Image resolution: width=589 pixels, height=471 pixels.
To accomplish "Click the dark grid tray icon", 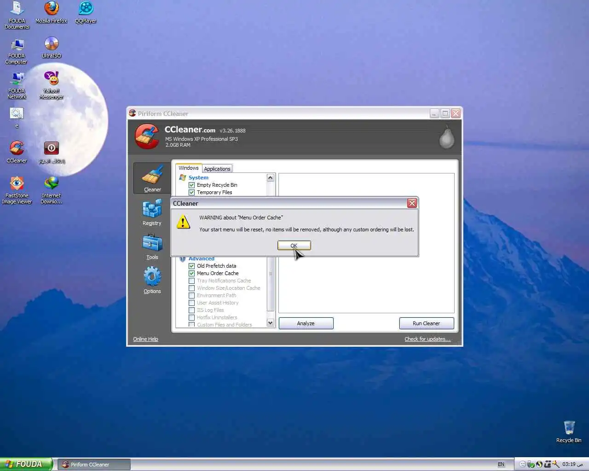I will pyautogui.click(x=547, y=464).
